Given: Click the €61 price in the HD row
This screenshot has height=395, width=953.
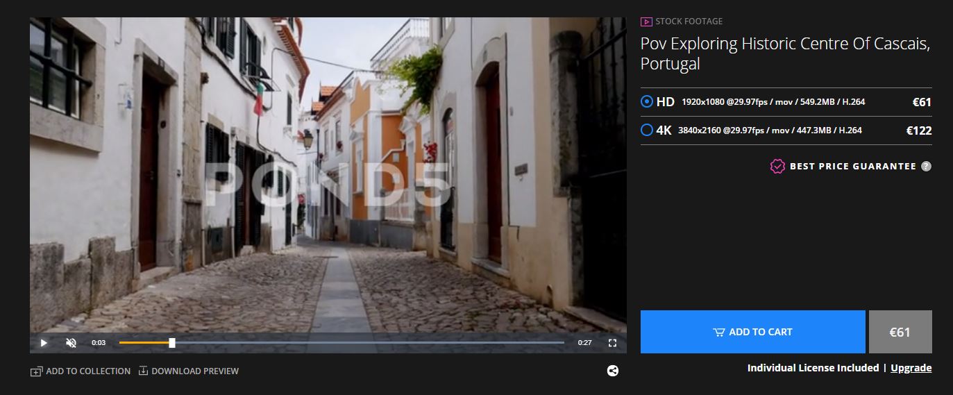Looking at the screenshot, I should pyautogui.click(x=922, y=102).
